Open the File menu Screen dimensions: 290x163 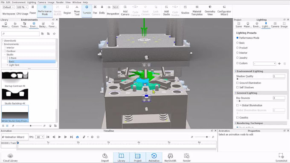(x=3, y=3)
